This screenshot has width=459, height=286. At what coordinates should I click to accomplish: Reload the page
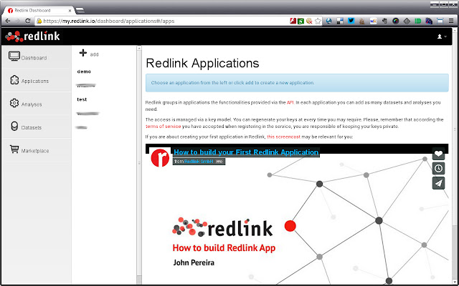point(28,21)
